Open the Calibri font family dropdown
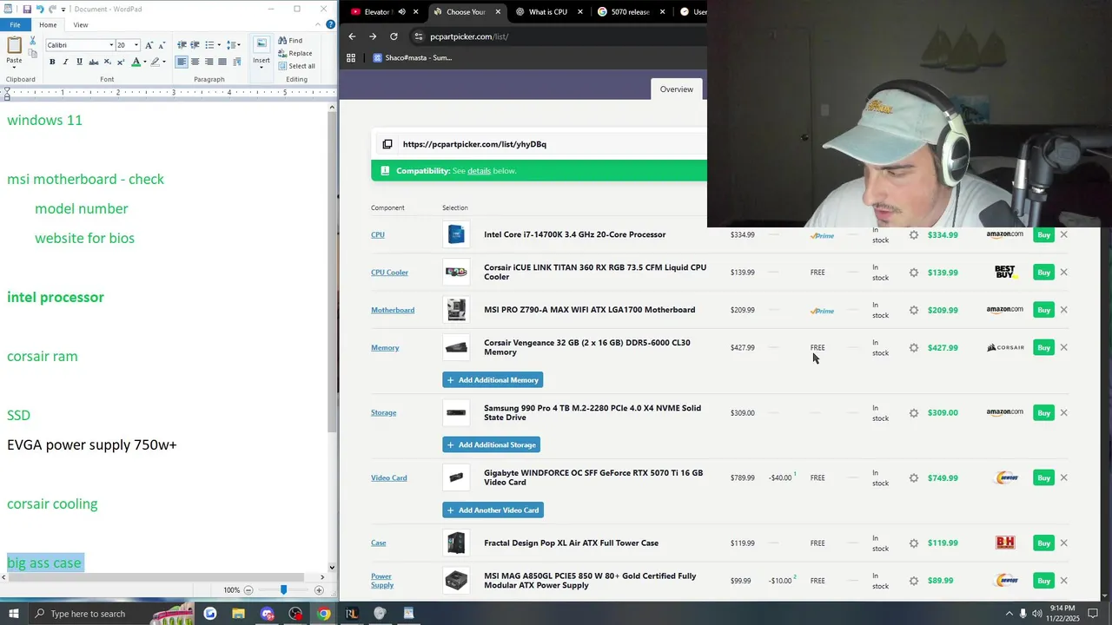Screen dimensions: 1112x625 tap(111, 45)
